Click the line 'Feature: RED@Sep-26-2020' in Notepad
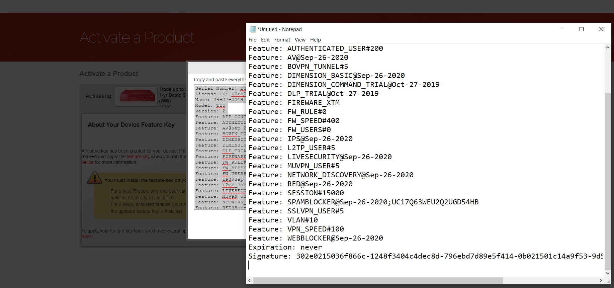 click(300, 184)
